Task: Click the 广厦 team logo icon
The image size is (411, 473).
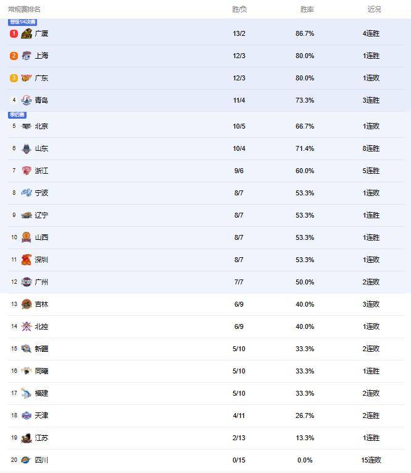Action: point(27,33)
